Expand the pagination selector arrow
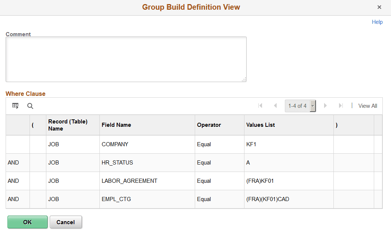The image size is (391, 235). (313, 106)
